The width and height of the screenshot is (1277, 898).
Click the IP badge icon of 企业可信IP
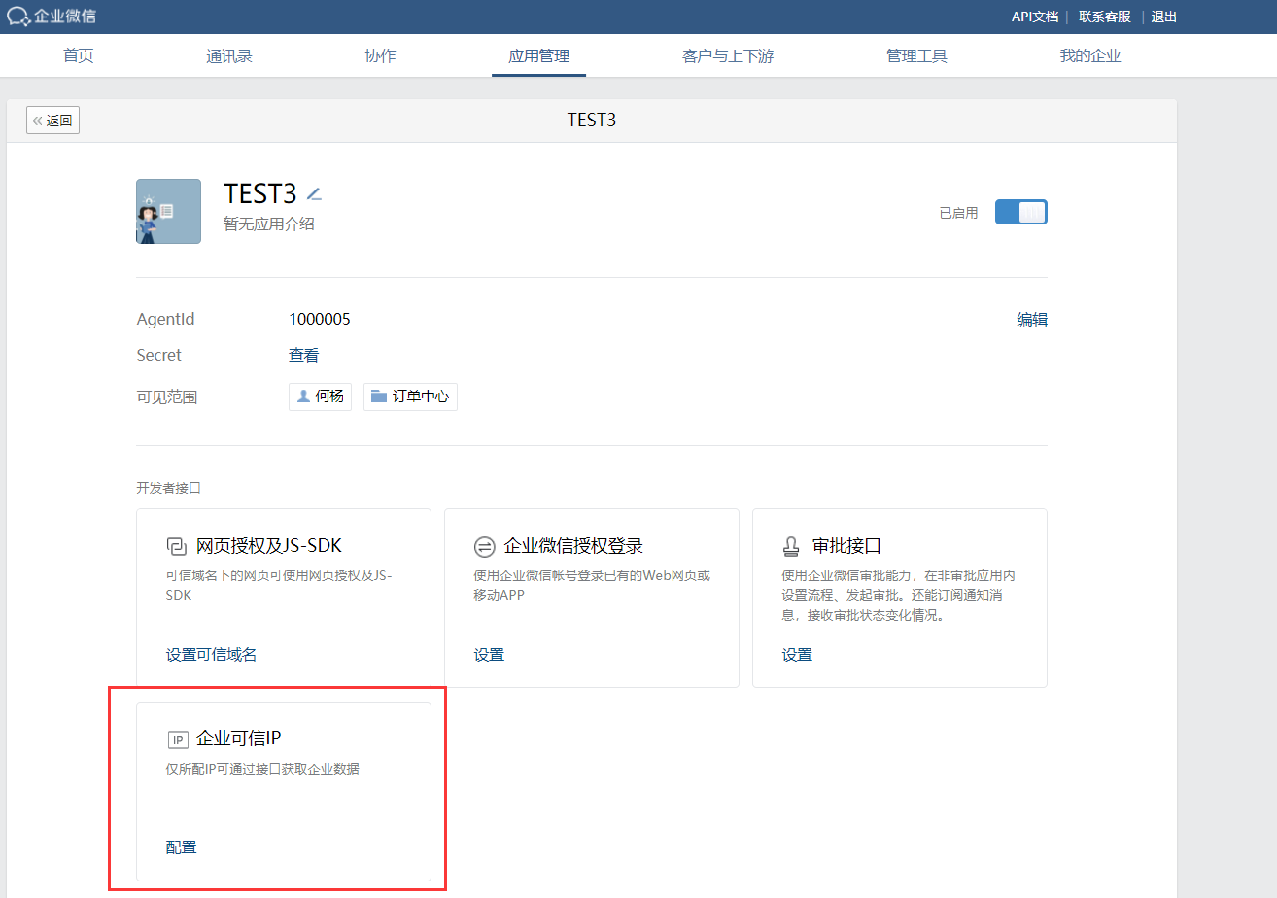point(177,740)
